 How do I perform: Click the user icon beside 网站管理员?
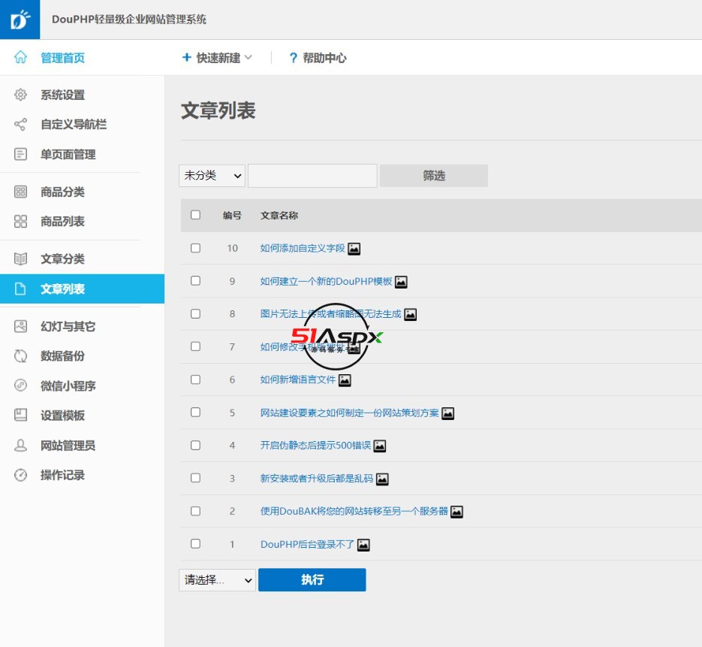[x=21, y=446]
